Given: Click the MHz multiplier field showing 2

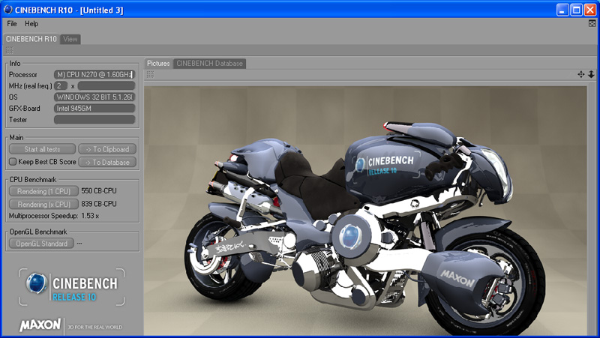Looking at the screenshot, I should pyautogui.click(x=61, y=85).
